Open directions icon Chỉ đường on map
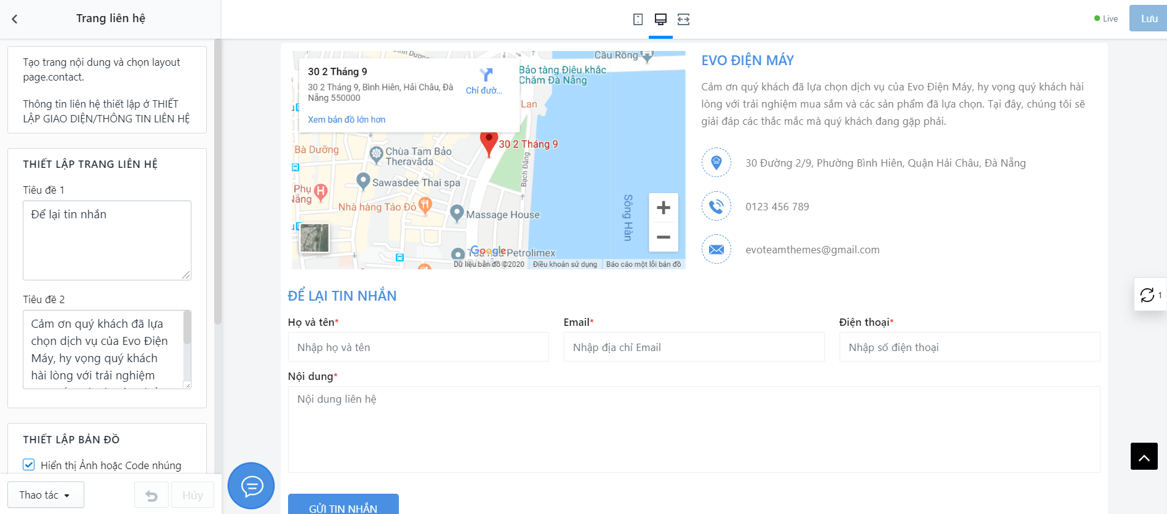This screenshot has width=1167, height=514. pos(486,81)
